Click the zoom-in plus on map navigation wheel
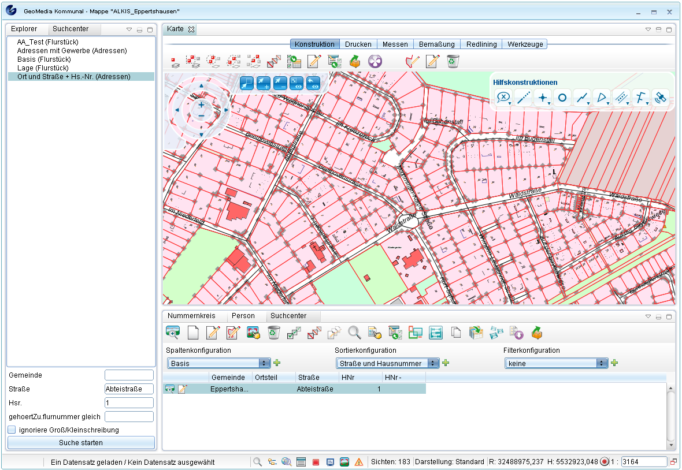 pyautogui.click(x=201, y=105)
